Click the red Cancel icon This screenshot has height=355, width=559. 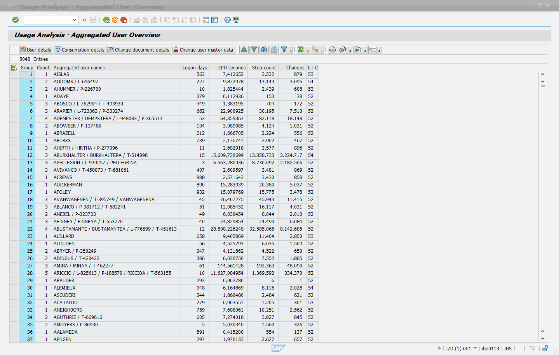click(124, 20)
